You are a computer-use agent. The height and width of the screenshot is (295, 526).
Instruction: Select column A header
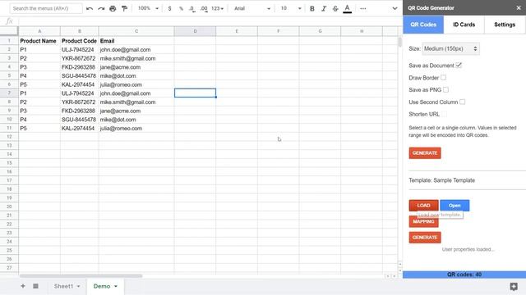pyautogui.click(x=39, y=31)
